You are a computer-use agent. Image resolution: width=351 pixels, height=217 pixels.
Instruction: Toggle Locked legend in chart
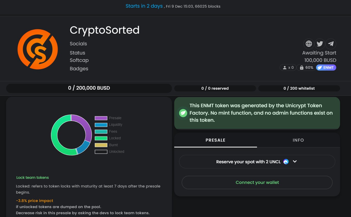click(x=108, y=138)
